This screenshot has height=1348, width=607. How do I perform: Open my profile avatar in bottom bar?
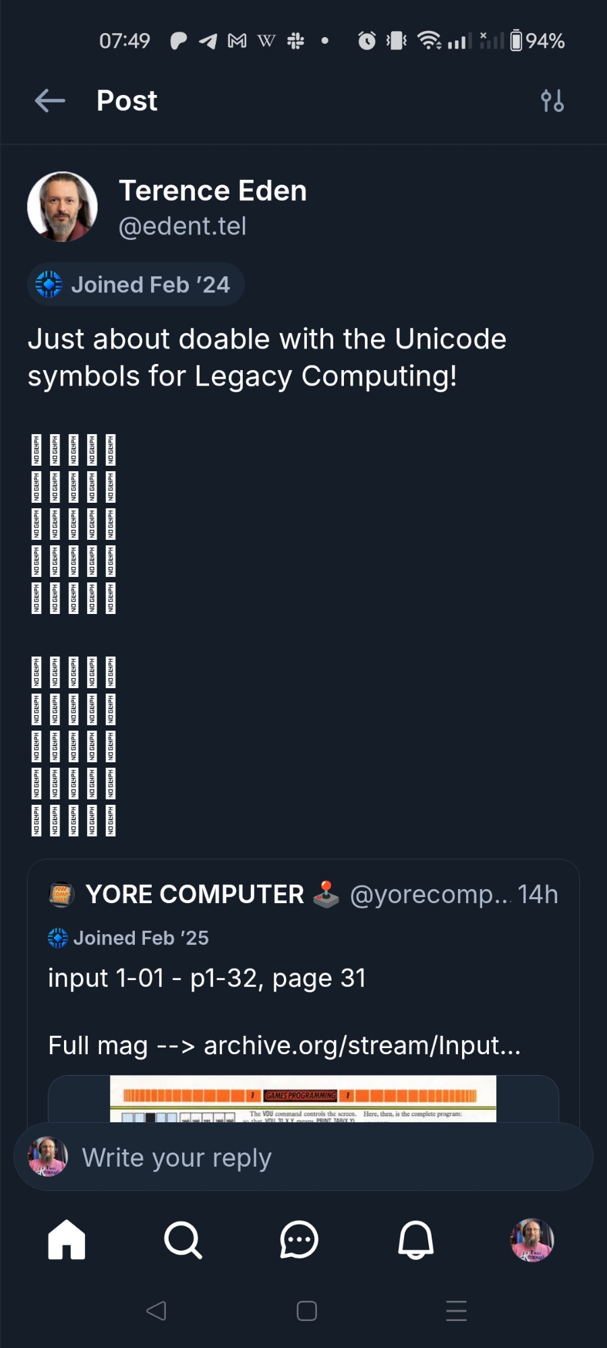tap(532, 1239)
